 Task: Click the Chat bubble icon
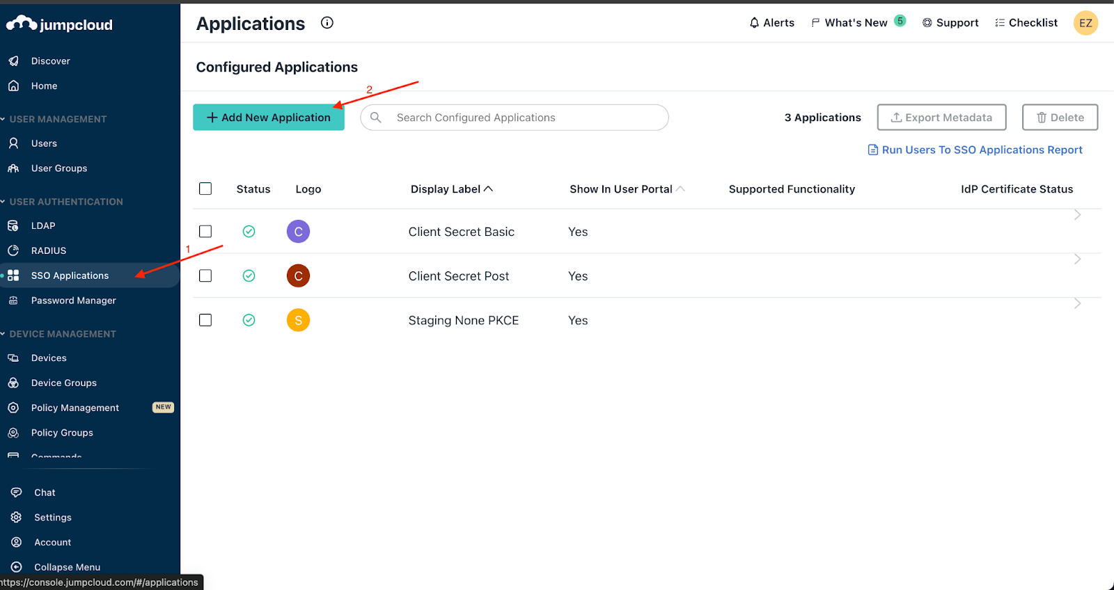click(x=17, y=493)
